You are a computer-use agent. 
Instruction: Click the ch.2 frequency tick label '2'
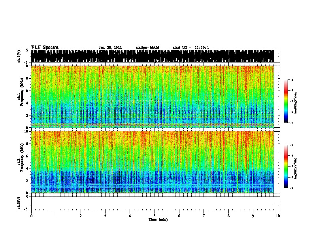point(27,181)
